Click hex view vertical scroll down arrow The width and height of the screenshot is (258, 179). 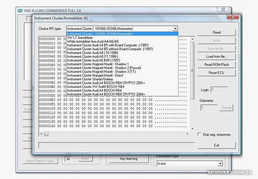[193, 129]
